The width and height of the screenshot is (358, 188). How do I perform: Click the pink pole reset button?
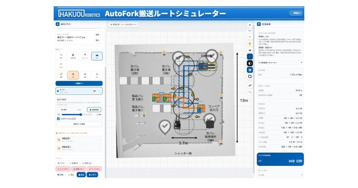94,169
